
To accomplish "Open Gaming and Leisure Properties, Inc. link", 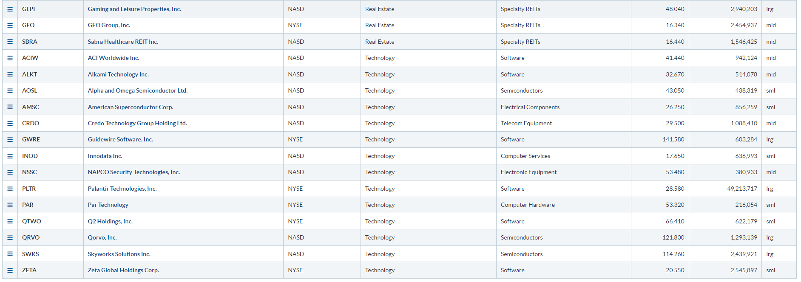I will 134,9.
